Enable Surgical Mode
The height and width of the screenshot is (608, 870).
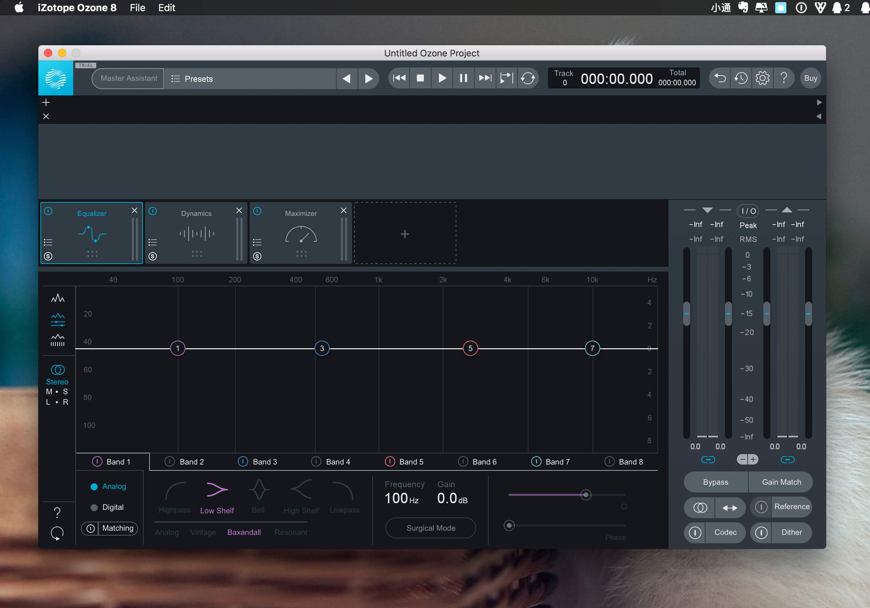tap(431, 528)
